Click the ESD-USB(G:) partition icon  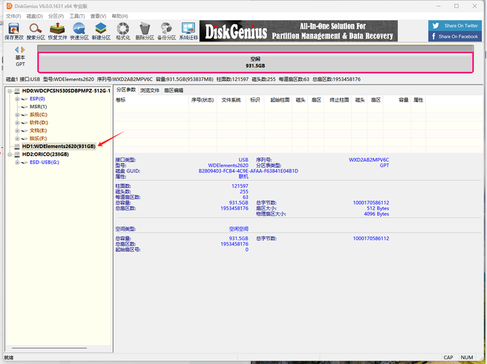pos(24,162)
